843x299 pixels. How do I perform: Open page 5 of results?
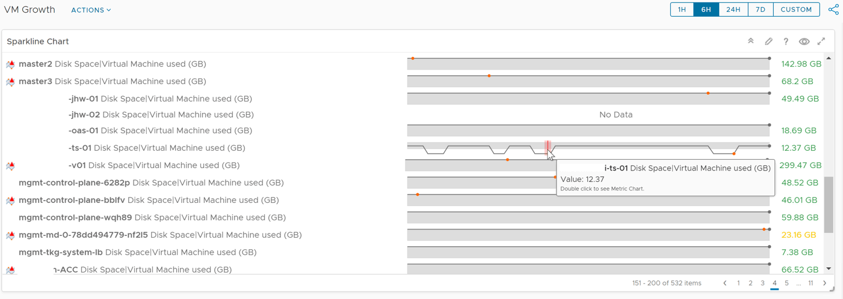(x=786, y=283)
